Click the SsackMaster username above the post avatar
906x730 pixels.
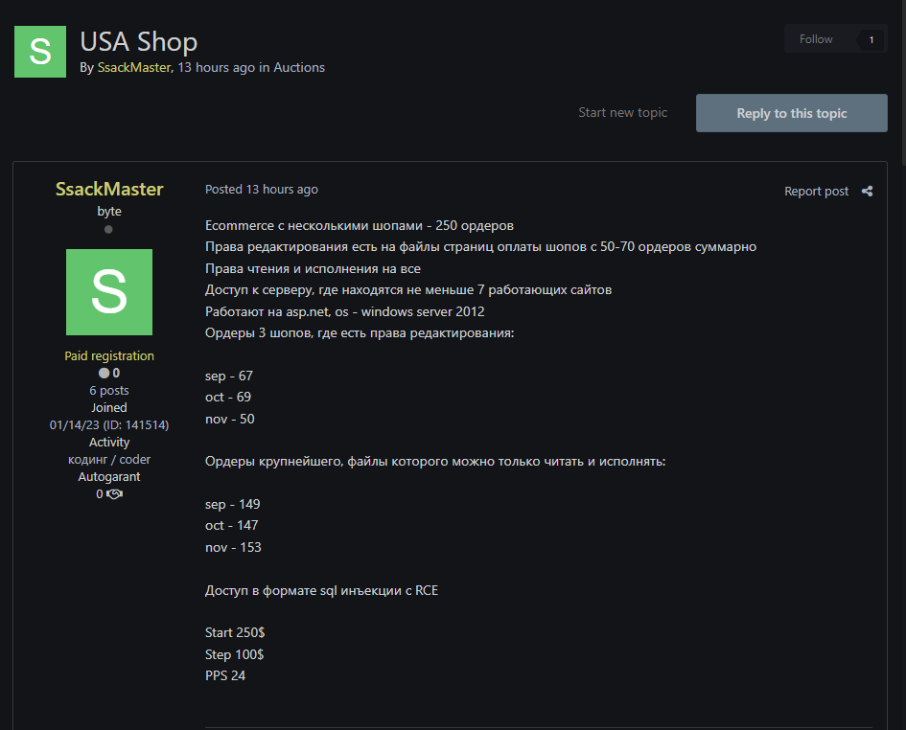pyautogui.click(x=109, y=189)
